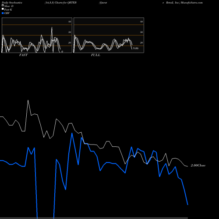
Task: Click the Daily Stochastics title text
Action: pyautogui.click(x=12, y=3)
